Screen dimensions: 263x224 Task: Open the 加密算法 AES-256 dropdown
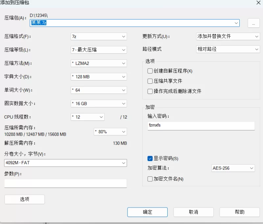tap(233, 168)
